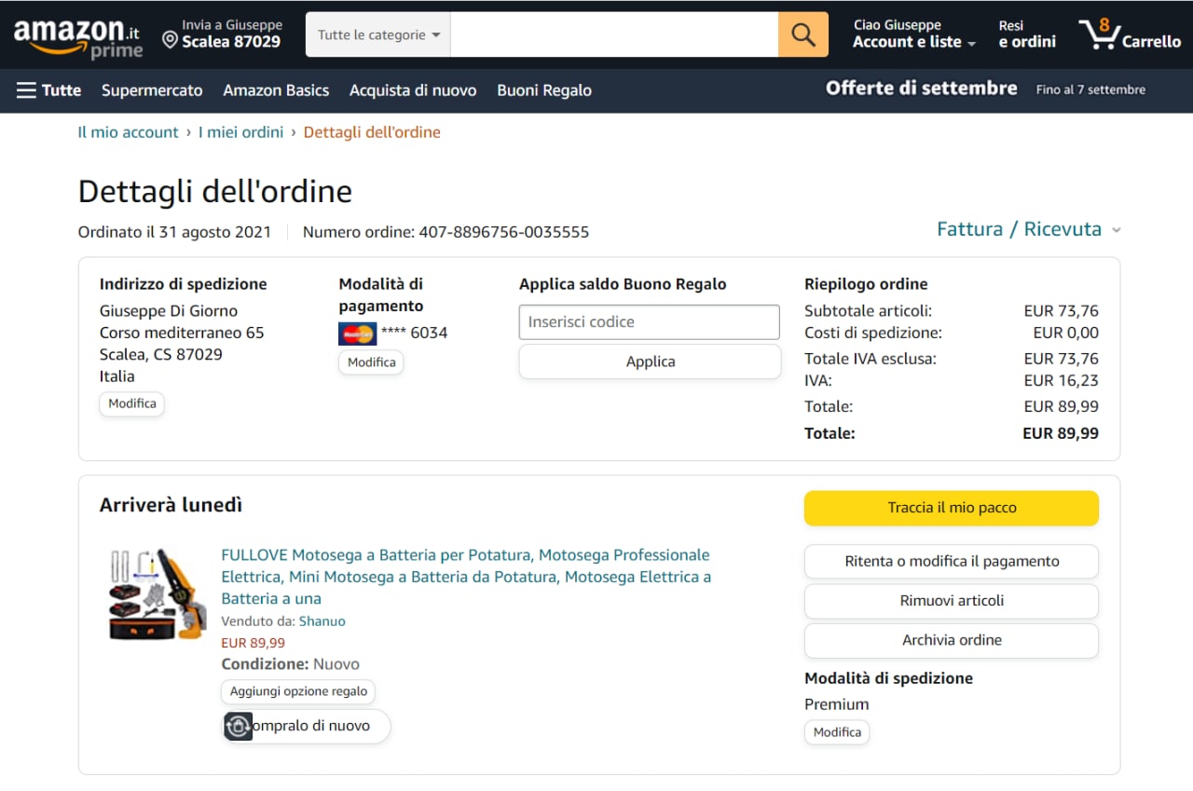Go to Amazon Basics in navigation
The image size is (1193, 791).
pyautogui.click(x=276, y=90)
